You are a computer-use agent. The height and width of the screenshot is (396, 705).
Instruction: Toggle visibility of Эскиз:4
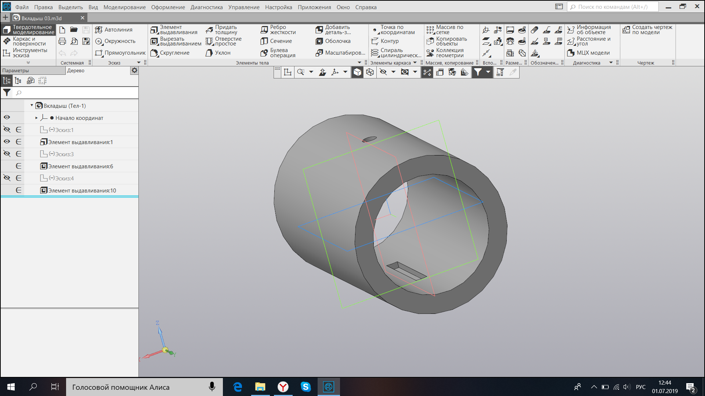[7, 178]
